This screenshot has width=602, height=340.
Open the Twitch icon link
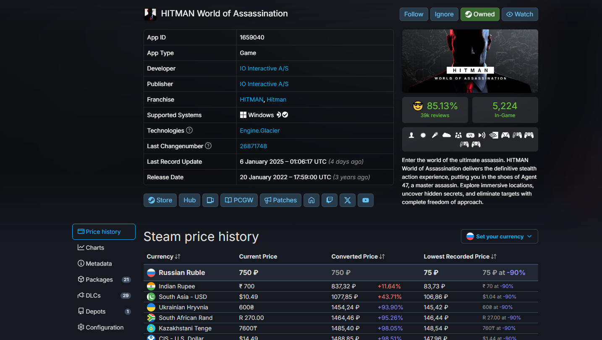[x=330, y=200]
